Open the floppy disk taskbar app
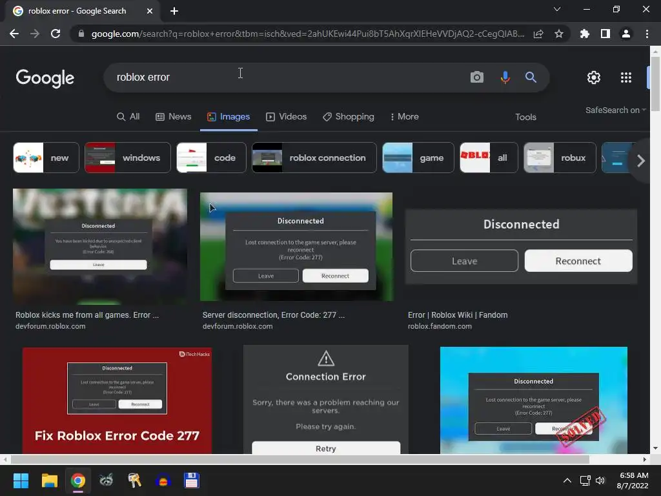 click(x=191, y=480)
